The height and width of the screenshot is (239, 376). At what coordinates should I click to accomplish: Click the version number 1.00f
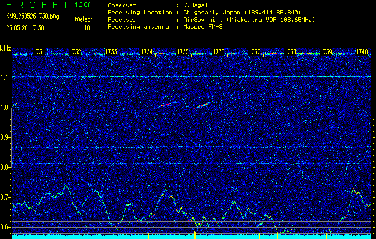82,5
